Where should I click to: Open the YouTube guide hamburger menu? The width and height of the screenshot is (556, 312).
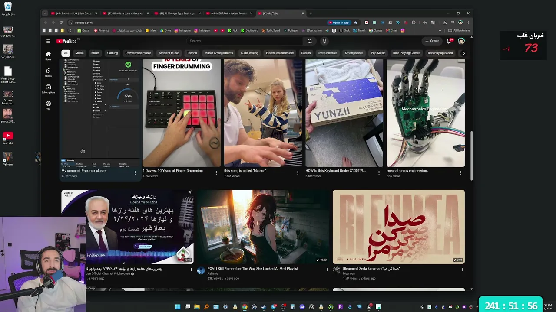pyautogui.click(x=48, y=41)
